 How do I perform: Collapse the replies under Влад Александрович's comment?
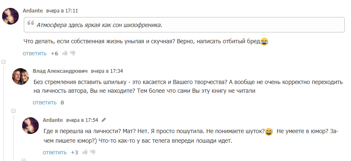(x=13, y=111)
